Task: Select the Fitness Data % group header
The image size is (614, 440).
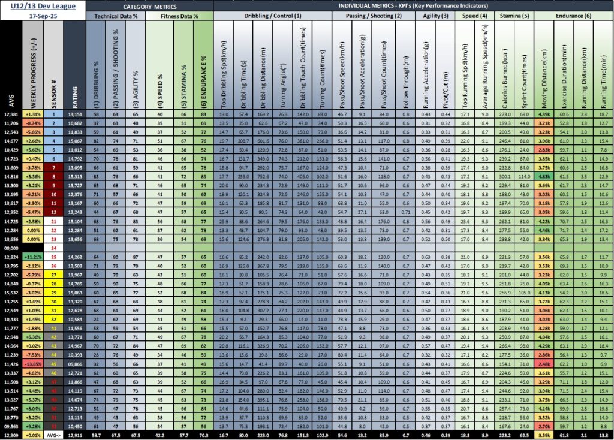Action: point(179,16)
